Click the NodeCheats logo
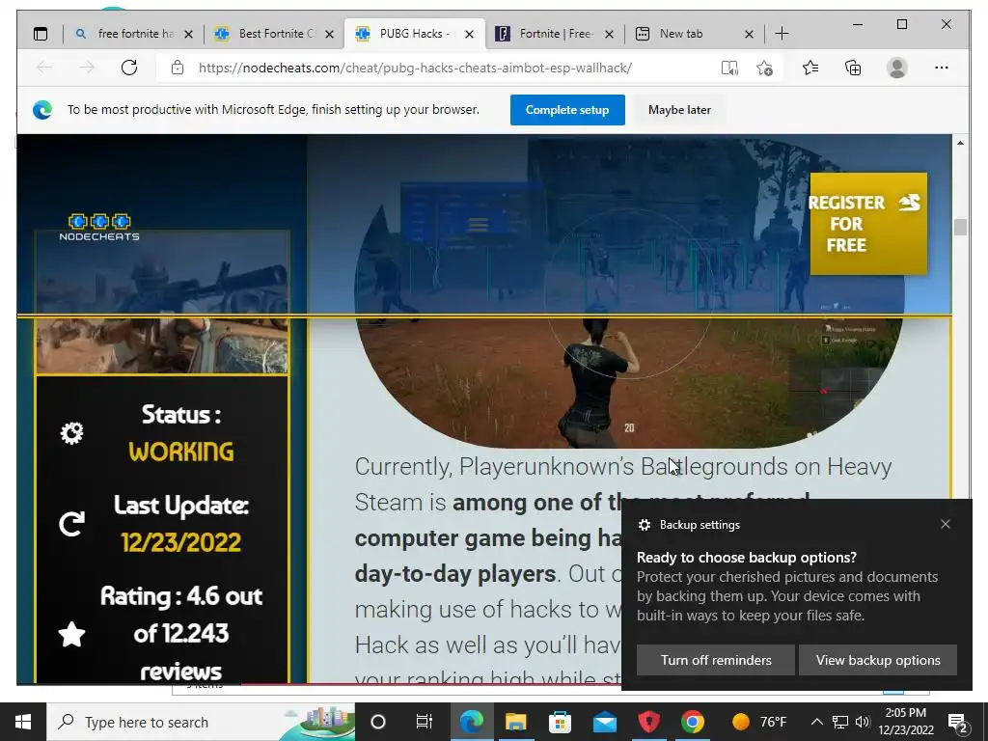This screenshot has height=741, width=988. (99, 228)
